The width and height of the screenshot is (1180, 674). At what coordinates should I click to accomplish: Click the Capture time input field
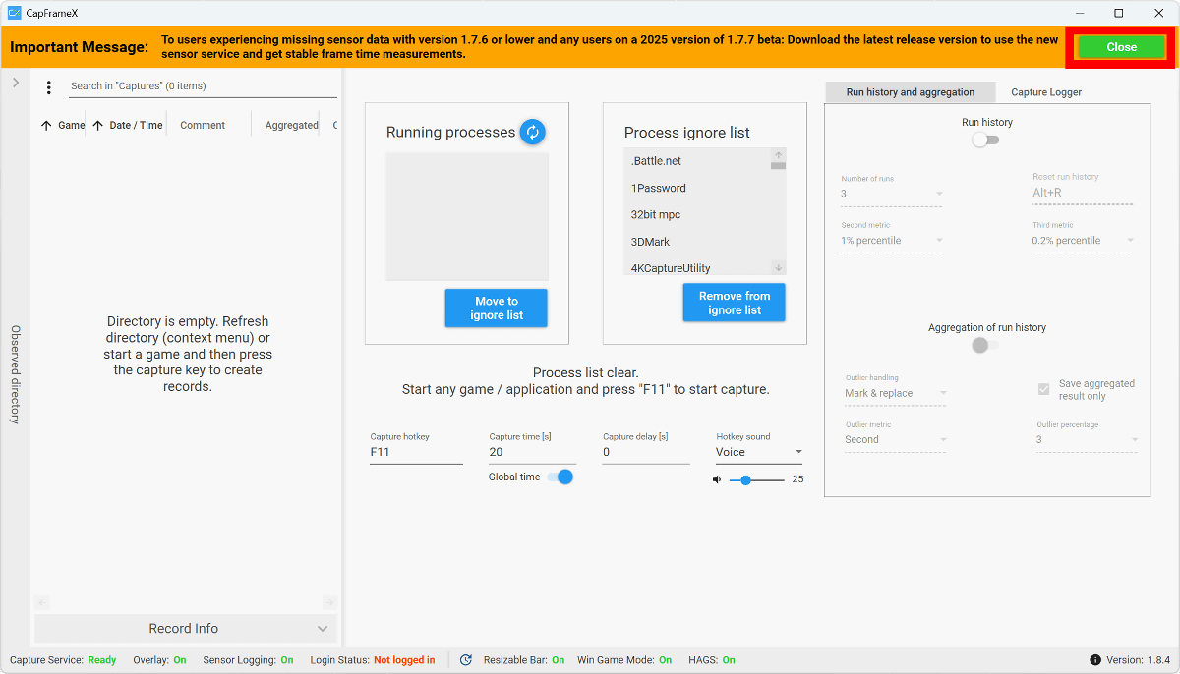531,452
